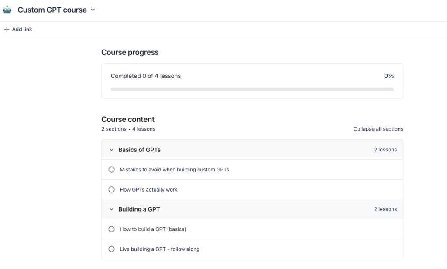Collapse the Building a GPT section chevron
This screenshot has height=269, width=447.
[111, 209]
